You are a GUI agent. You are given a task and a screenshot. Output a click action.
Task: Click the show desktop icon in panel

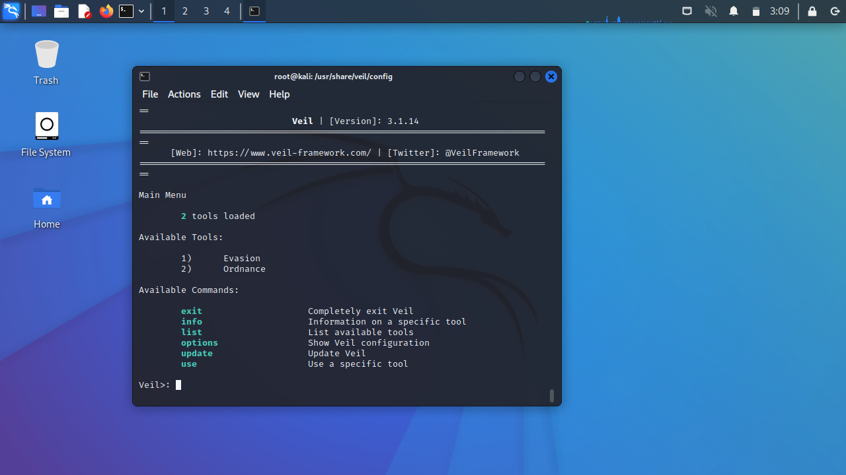[x=39, y=11]
